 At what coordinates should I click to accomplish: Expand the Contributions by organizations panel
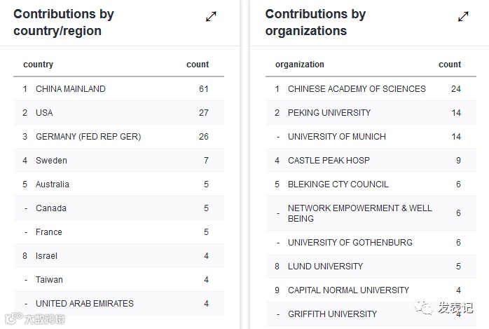[463, 16]
